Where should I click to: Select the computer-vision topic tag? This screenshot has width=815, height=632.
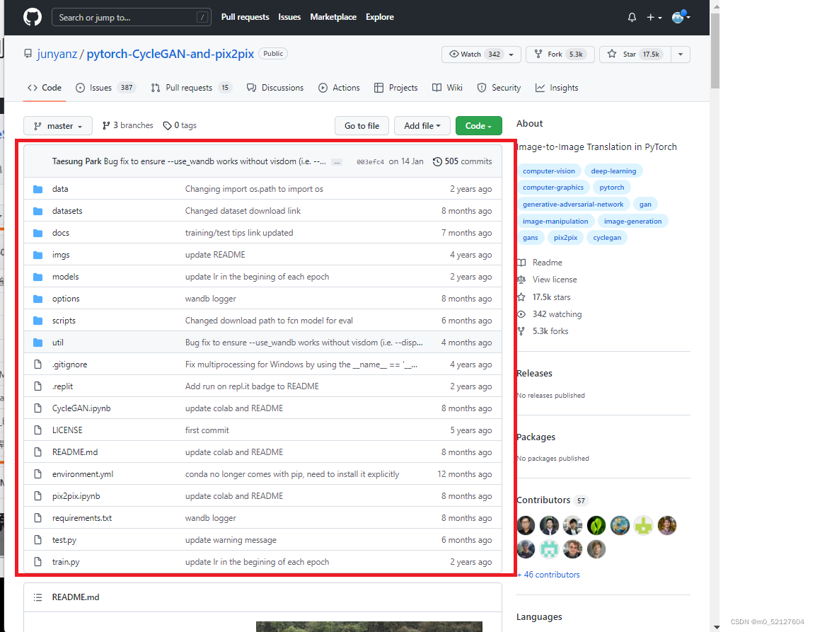point(548,171)
